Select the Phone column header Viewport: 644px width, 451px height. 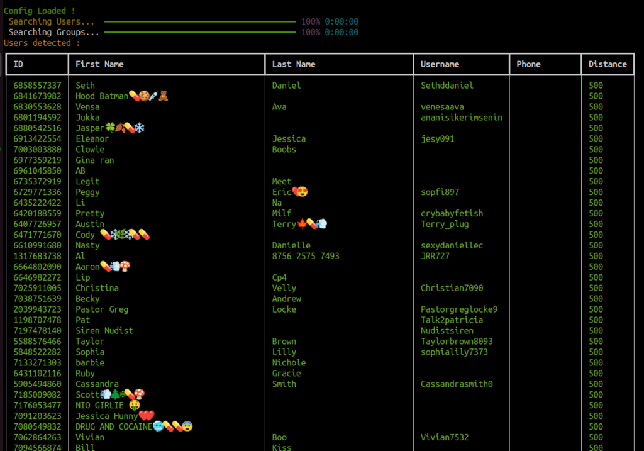tap(528, 64)
